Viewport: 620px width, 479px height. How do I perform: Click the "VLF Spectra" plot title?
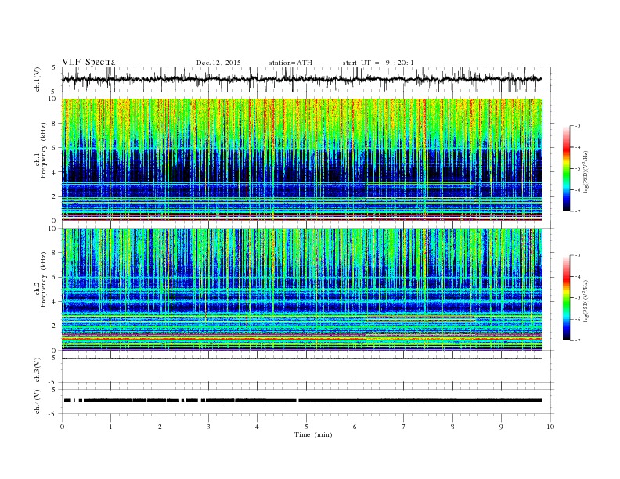(88, 62)
